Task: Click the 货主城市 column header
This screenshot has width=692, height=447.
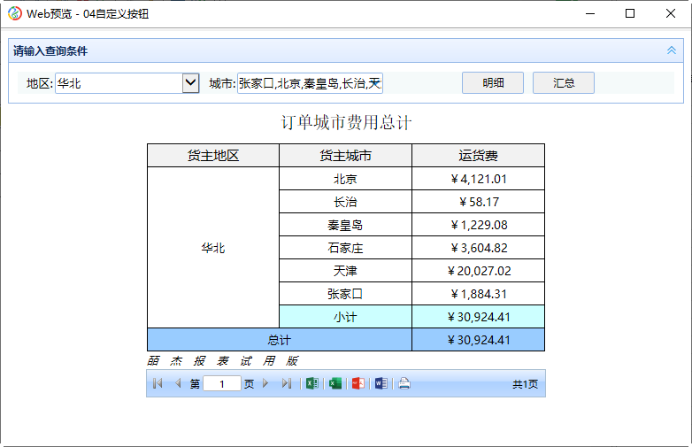Action: point(345,156)
